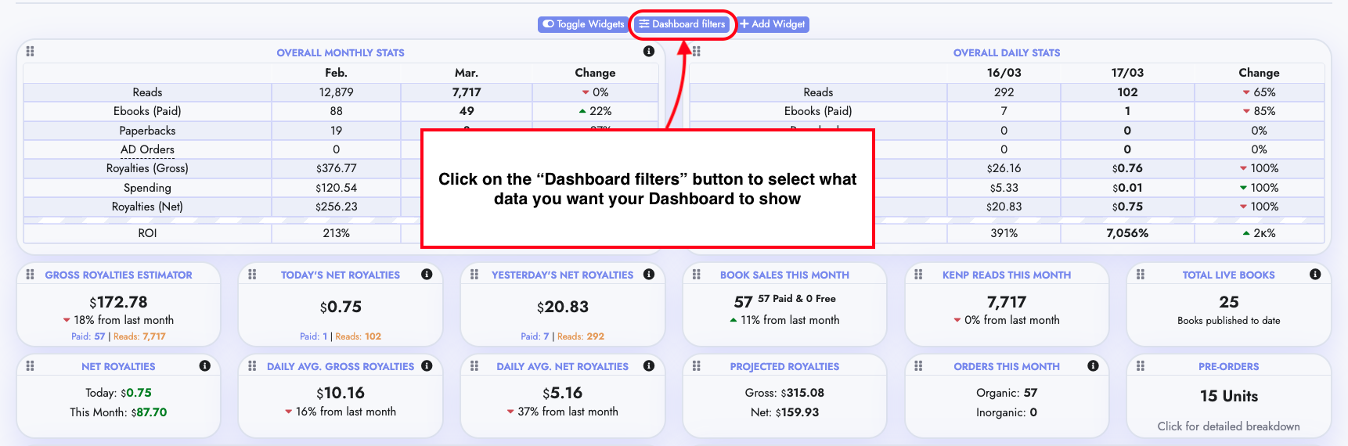Click info icon on Today's Net Royalties
1348x446 pixels.
tap(427, 274)
